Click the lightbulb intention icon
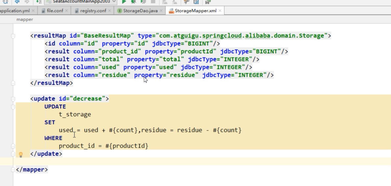The width and height of the screenshot is (391, 186). pos(21,154)
